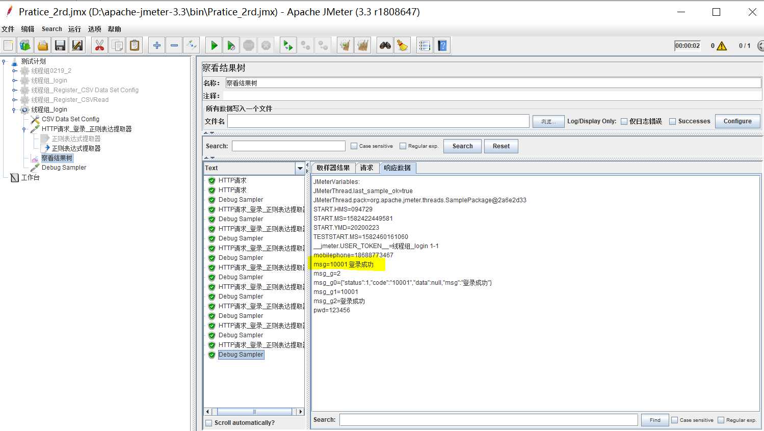Open the 帮助 menu

click(x=114, y=29)
